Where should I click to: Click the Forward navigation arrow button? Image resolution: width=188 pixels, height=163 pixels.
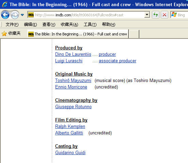[15, 15]
